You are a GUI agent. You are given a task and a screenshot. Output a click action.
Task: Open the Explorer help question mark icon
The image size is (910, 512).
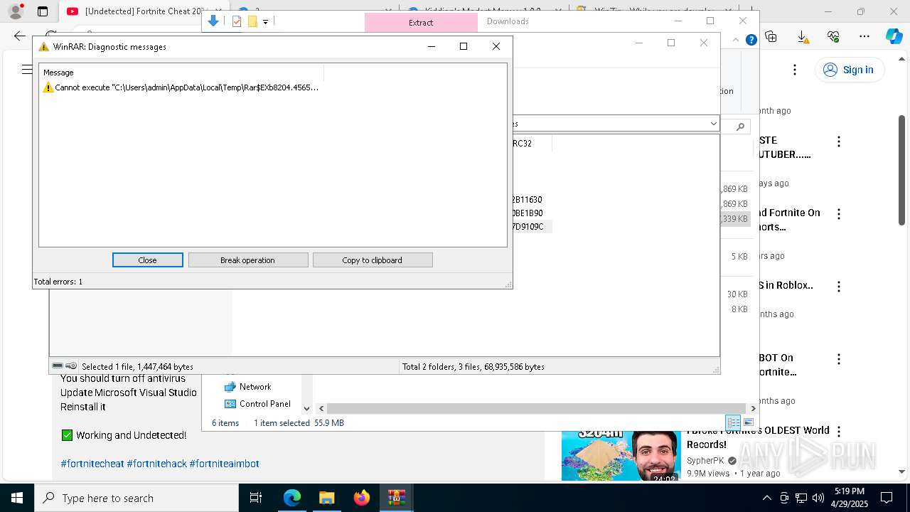coord(751,41)
